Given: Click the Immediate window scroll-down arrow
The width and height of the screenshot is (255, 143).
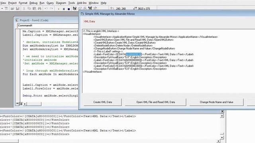Looking at the screenshot, I should [222, 137].
